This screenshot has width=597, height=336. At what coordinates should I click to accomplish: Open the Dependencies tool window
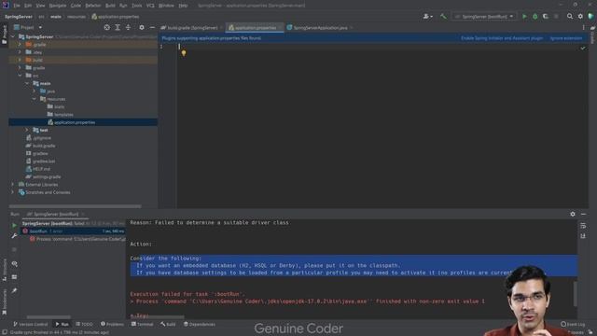199,324
